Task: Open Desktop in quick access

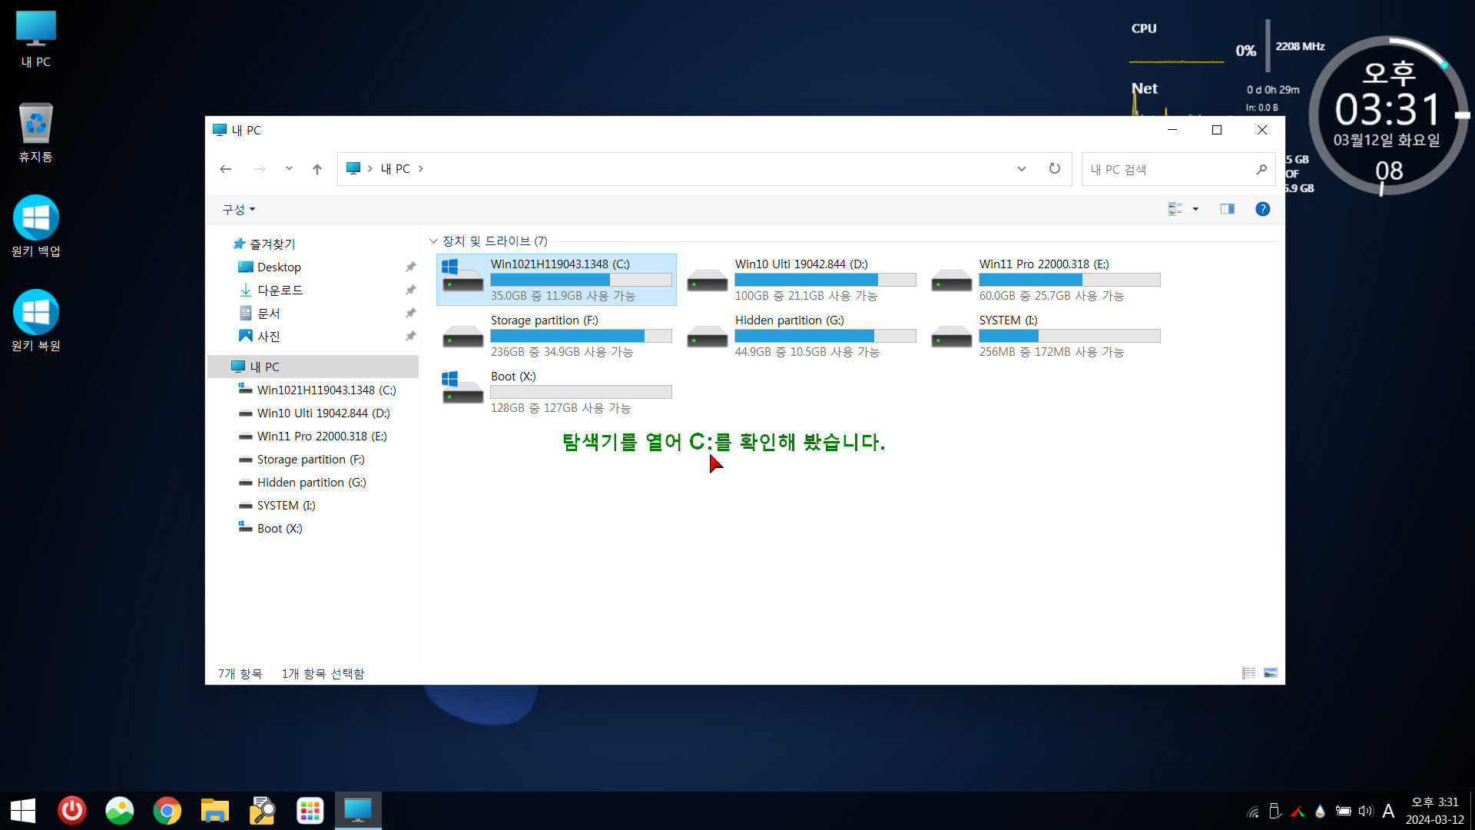Action: 279,267
